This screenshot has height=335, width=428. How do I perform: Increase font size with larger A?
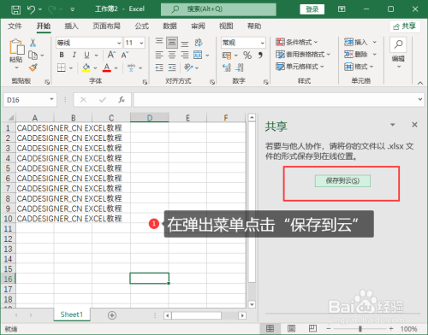[x=111, y=55]
